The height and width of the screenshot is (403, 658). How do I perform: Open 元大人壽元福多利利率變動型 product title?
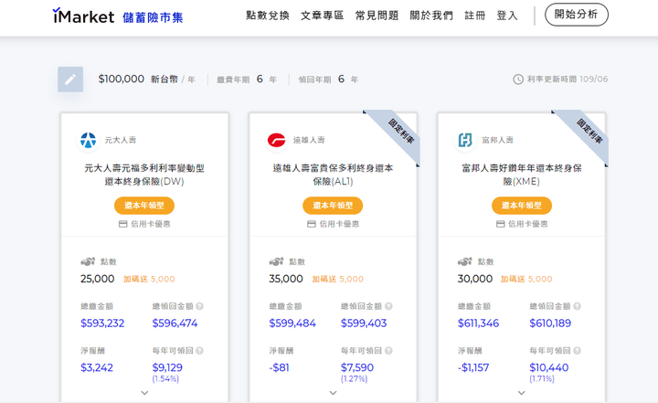144,175
